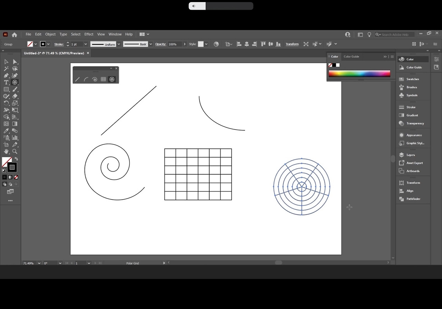Screen dimensions: 442x309
Task: Select the Pen tool
Action: click(x=6, y=75)
